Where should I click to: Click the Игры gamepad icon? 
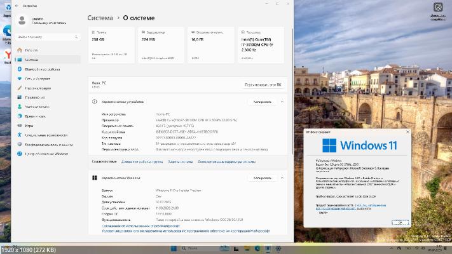(x=20, y=126)
